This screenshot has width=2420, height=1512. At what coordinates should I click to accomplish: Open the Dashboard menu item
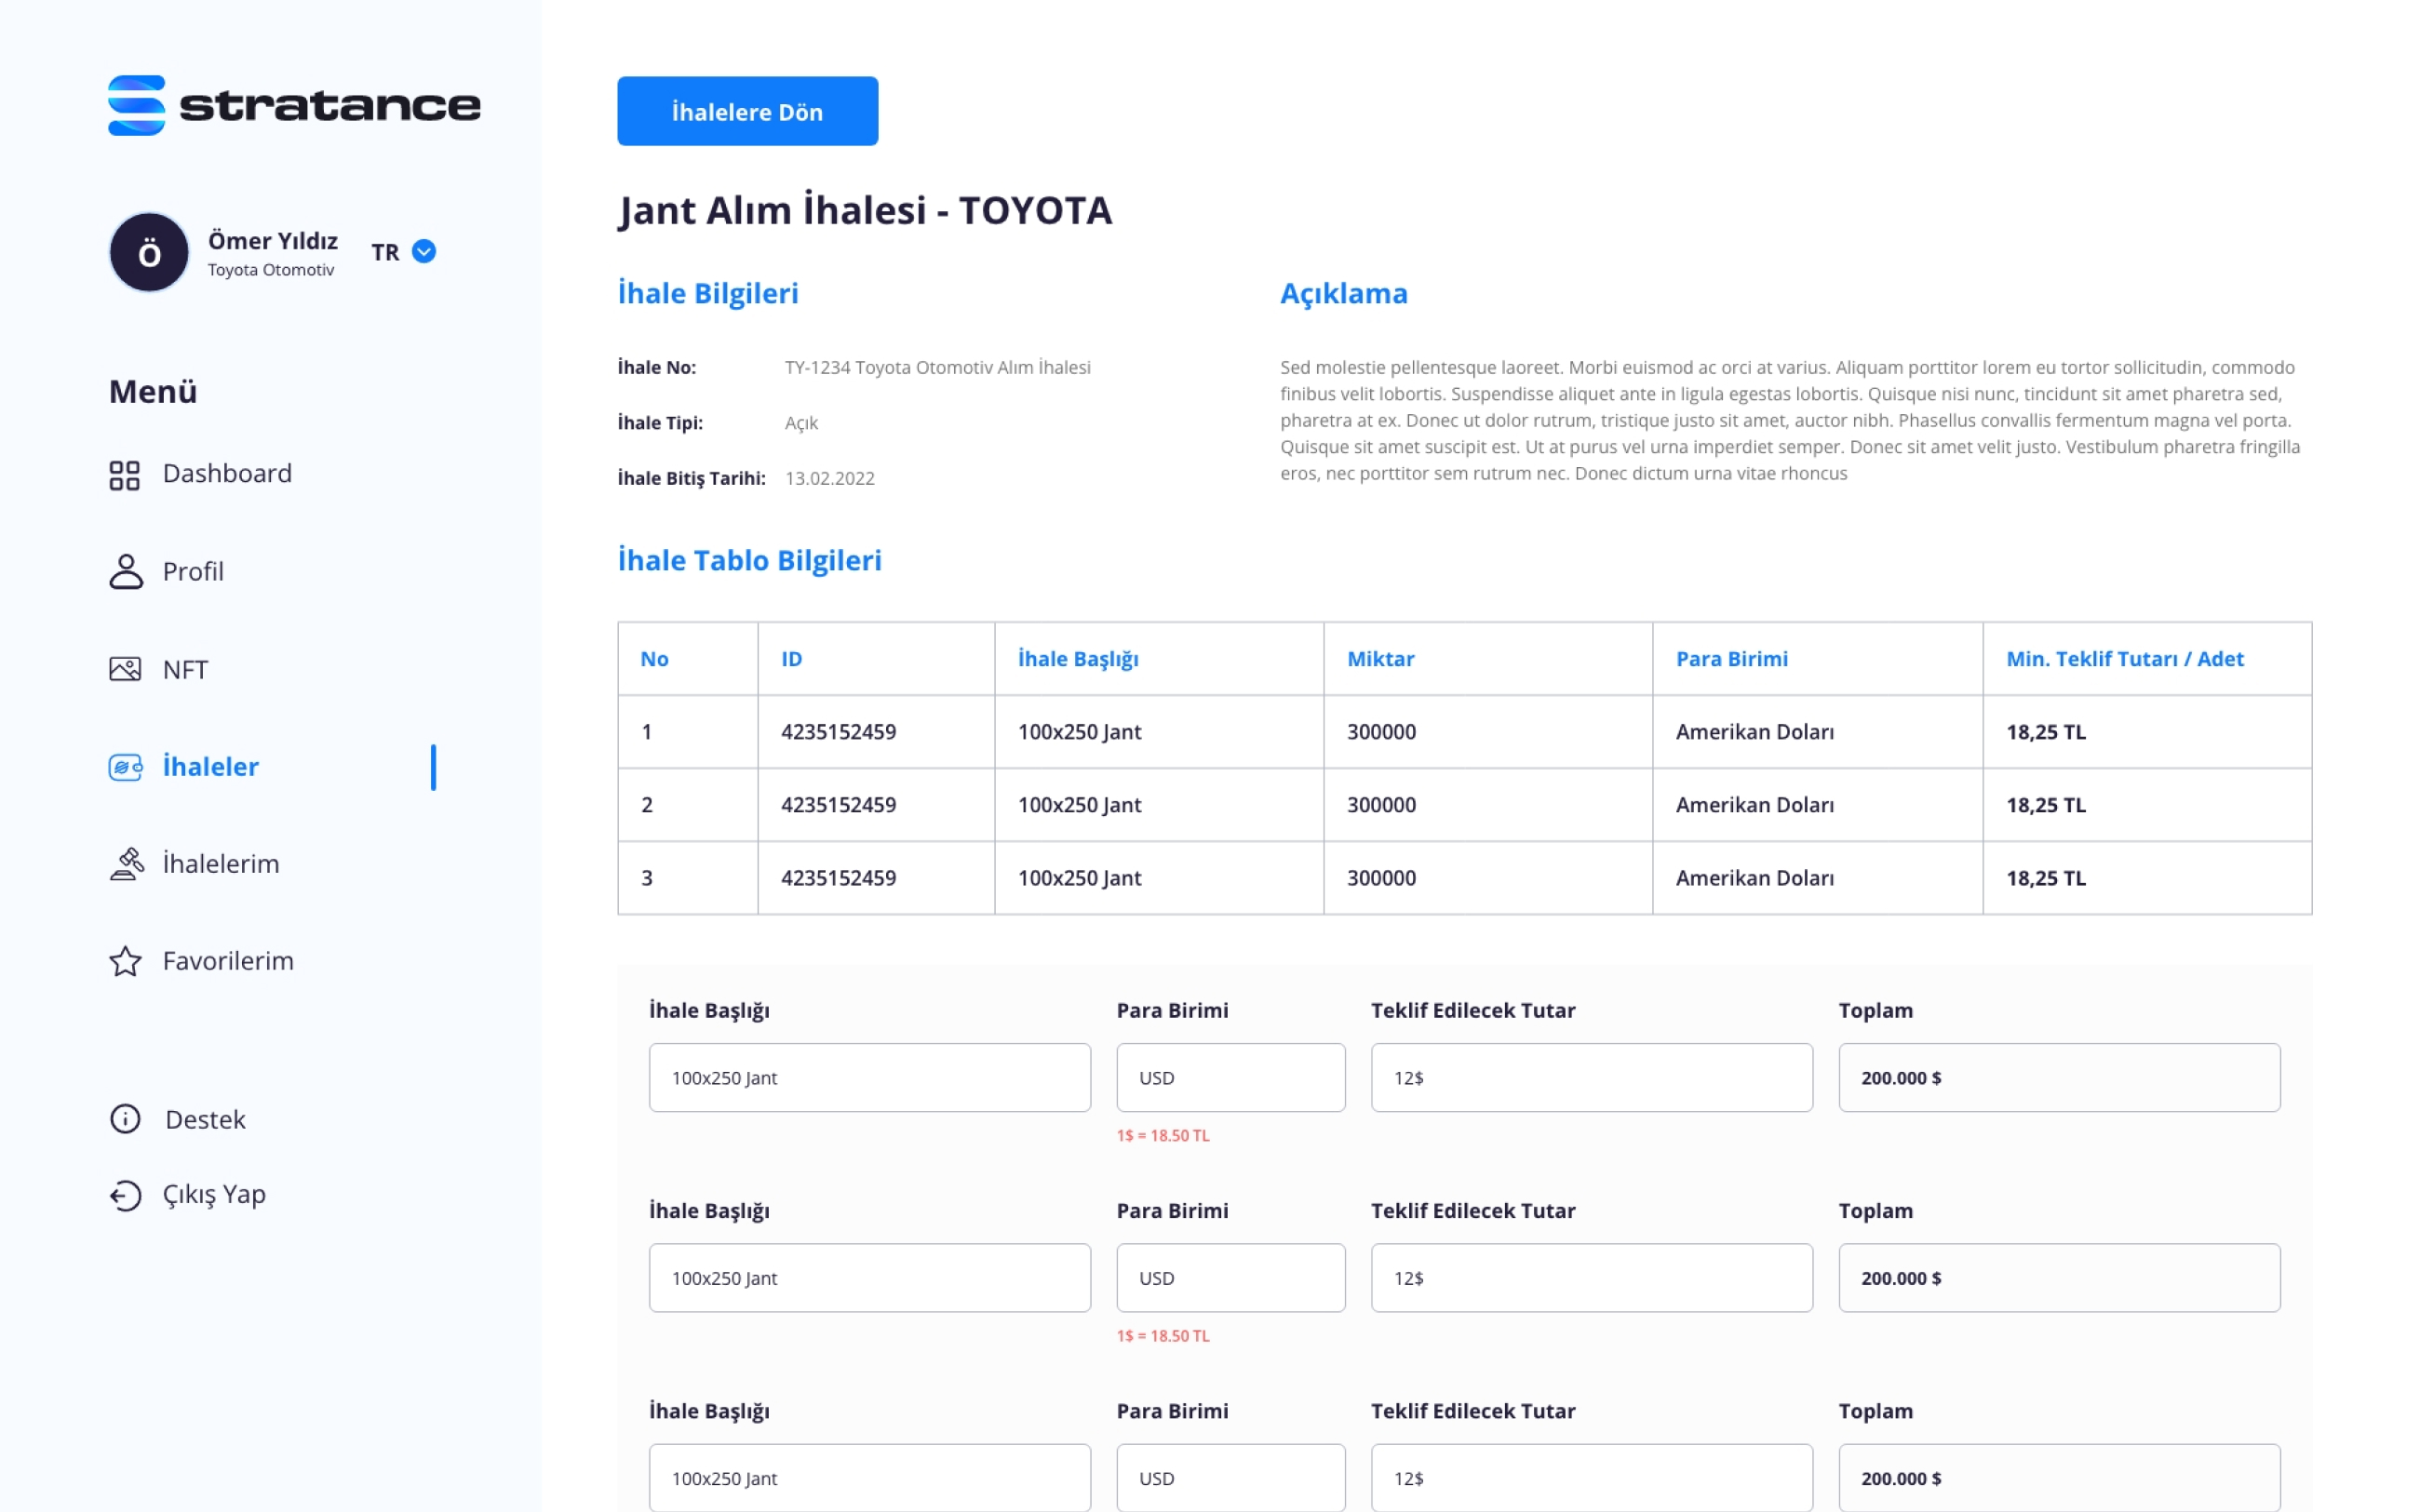coord(227,474)
